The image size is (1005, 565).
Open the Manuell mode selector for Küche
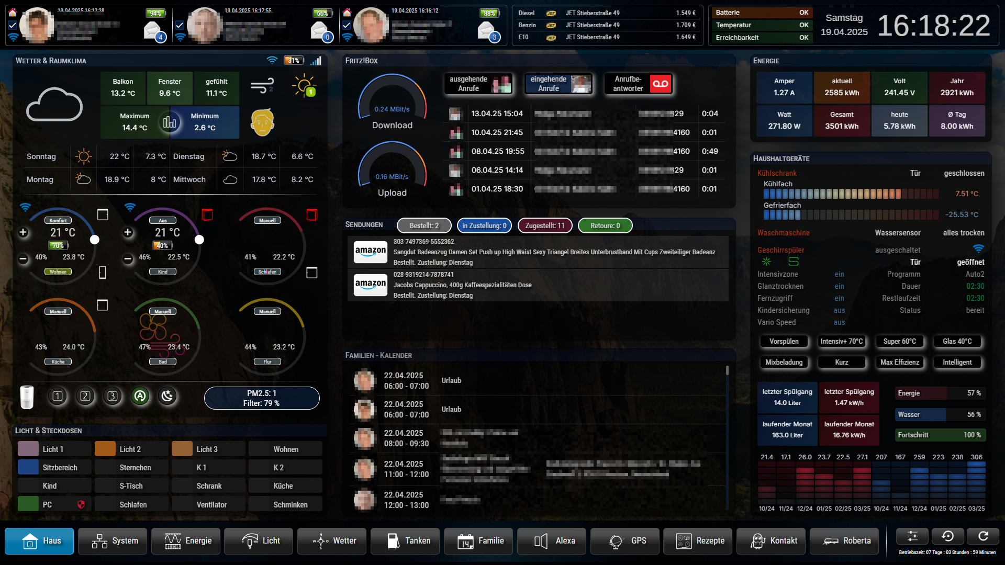coord(58,311)
